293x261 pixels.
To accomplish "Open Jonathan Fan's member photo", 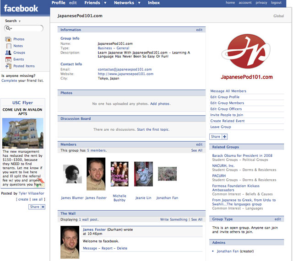I will coord(167,174).
